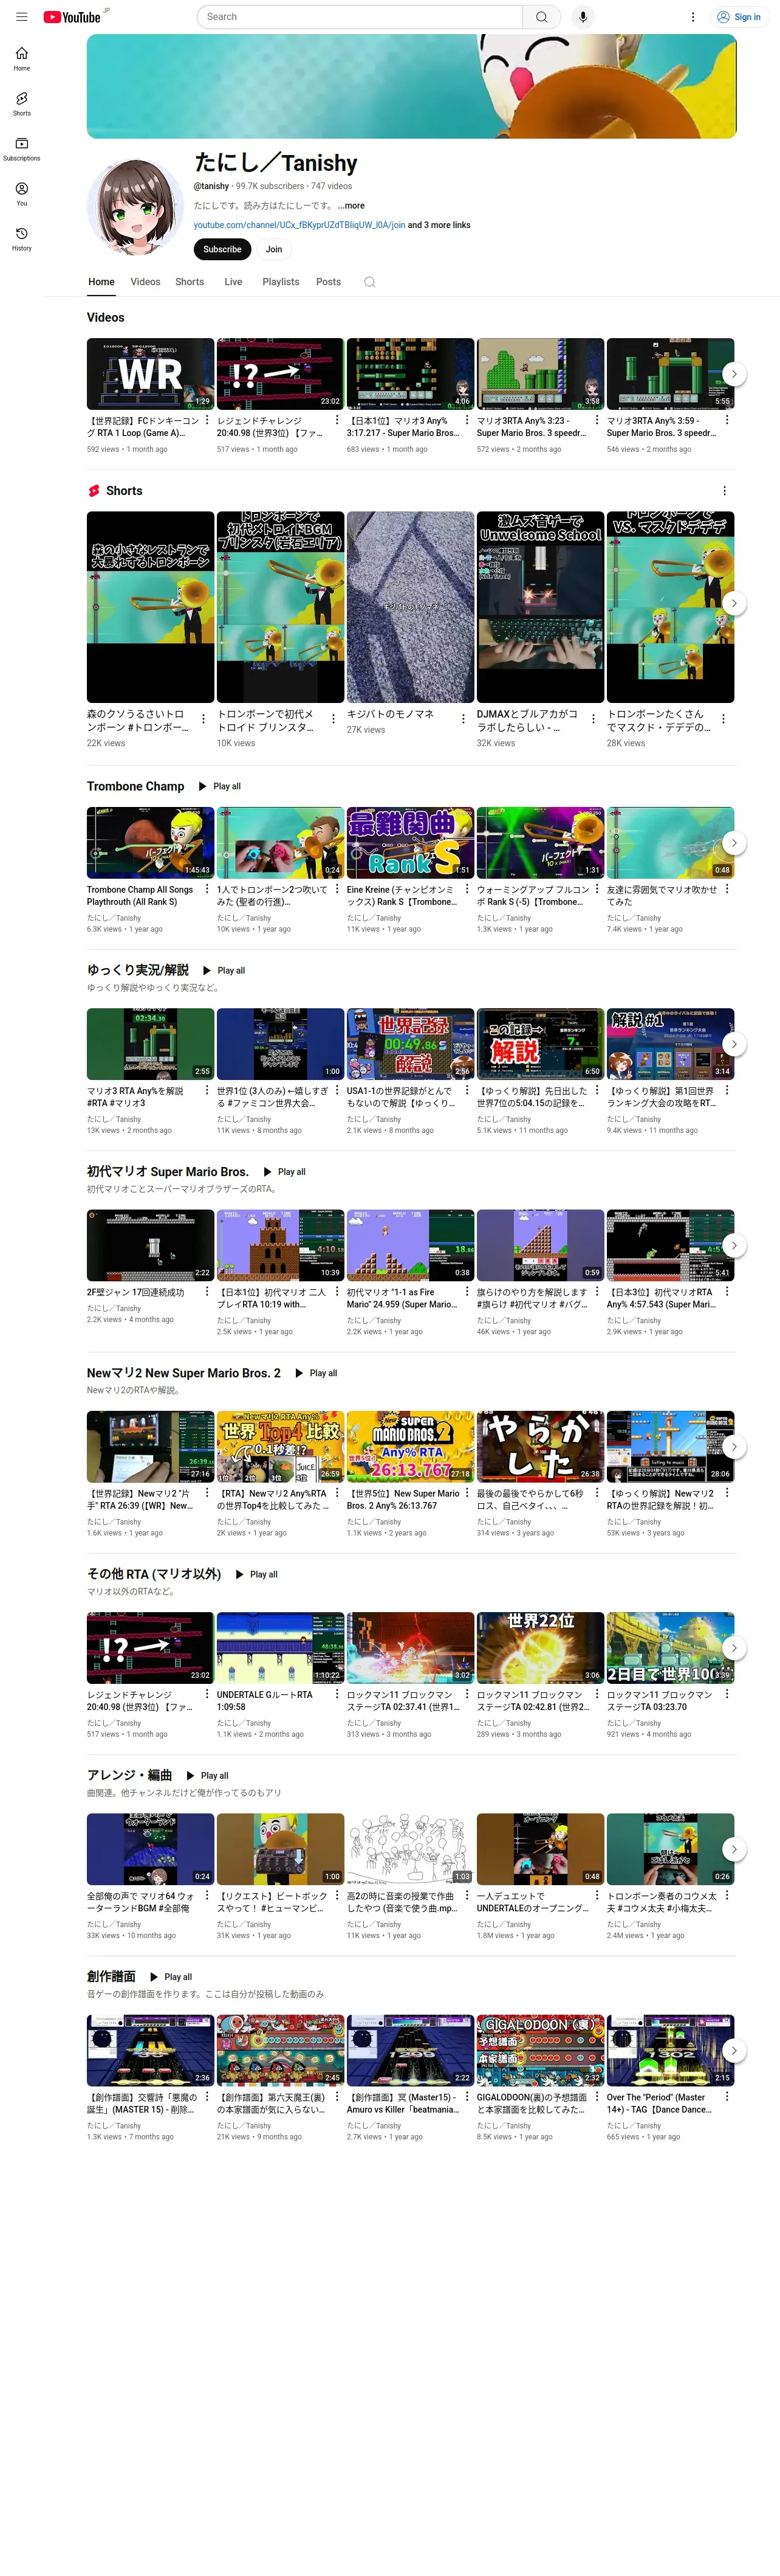This screenshot has height=2576, width=780.
Task: Open the top-bar settings three-dot menu
Action: [693, 17]
